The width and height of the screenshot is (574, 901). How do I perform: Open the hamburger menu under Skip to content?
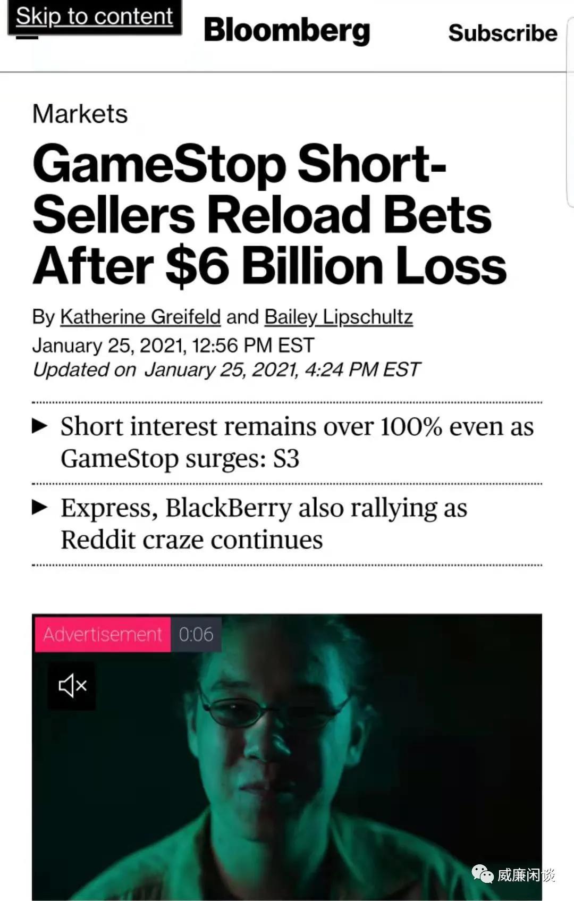[x=28, y=37]
